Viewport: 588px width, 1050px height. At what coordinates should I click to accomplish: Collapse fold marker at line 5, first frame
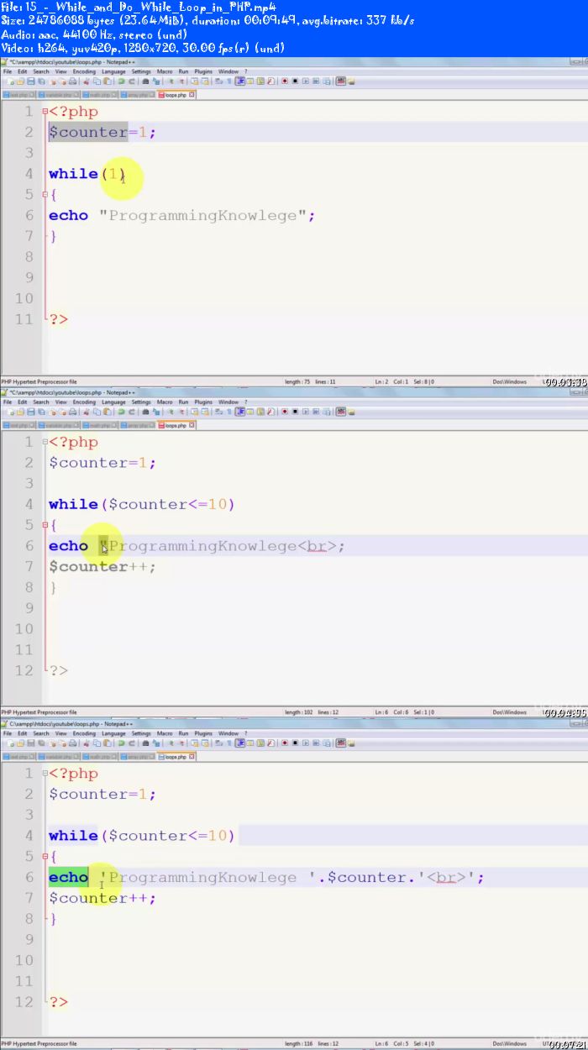[x=45, y=194]
